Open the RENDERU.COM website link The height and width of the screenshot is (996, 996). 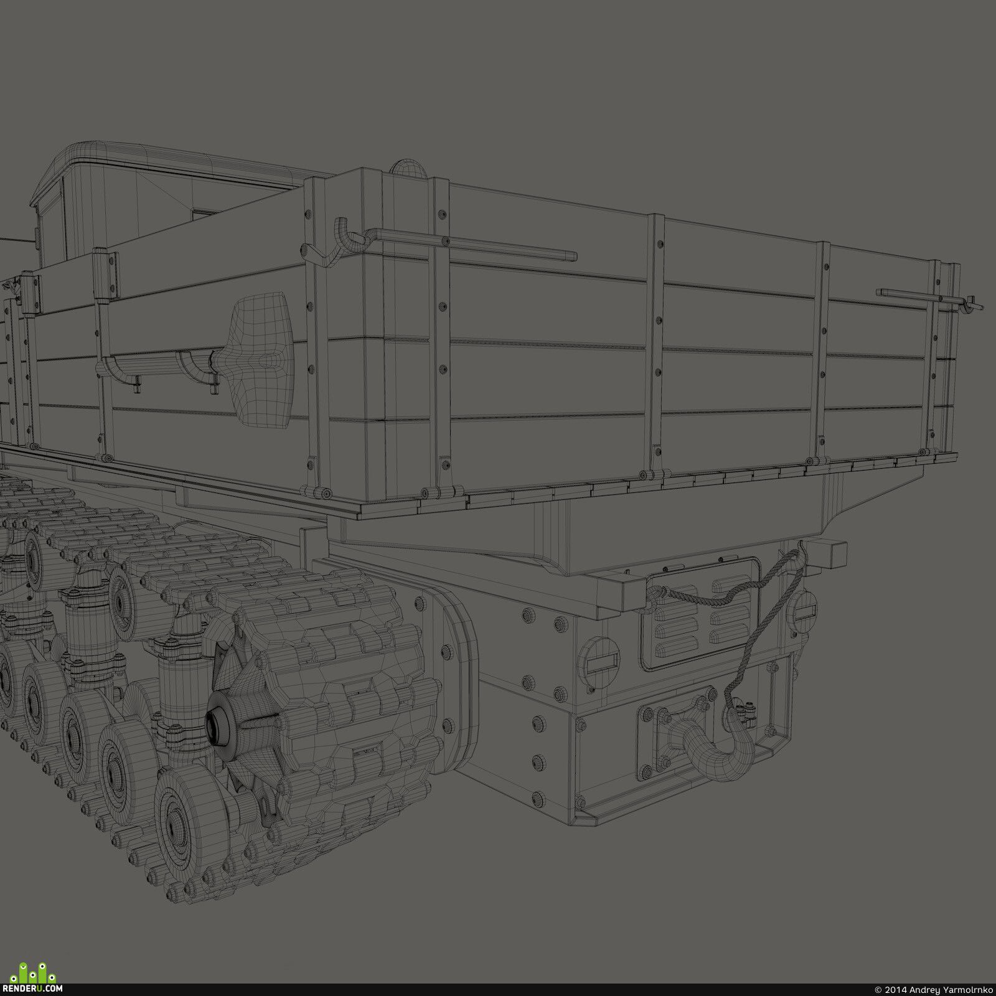pos(32,988)
